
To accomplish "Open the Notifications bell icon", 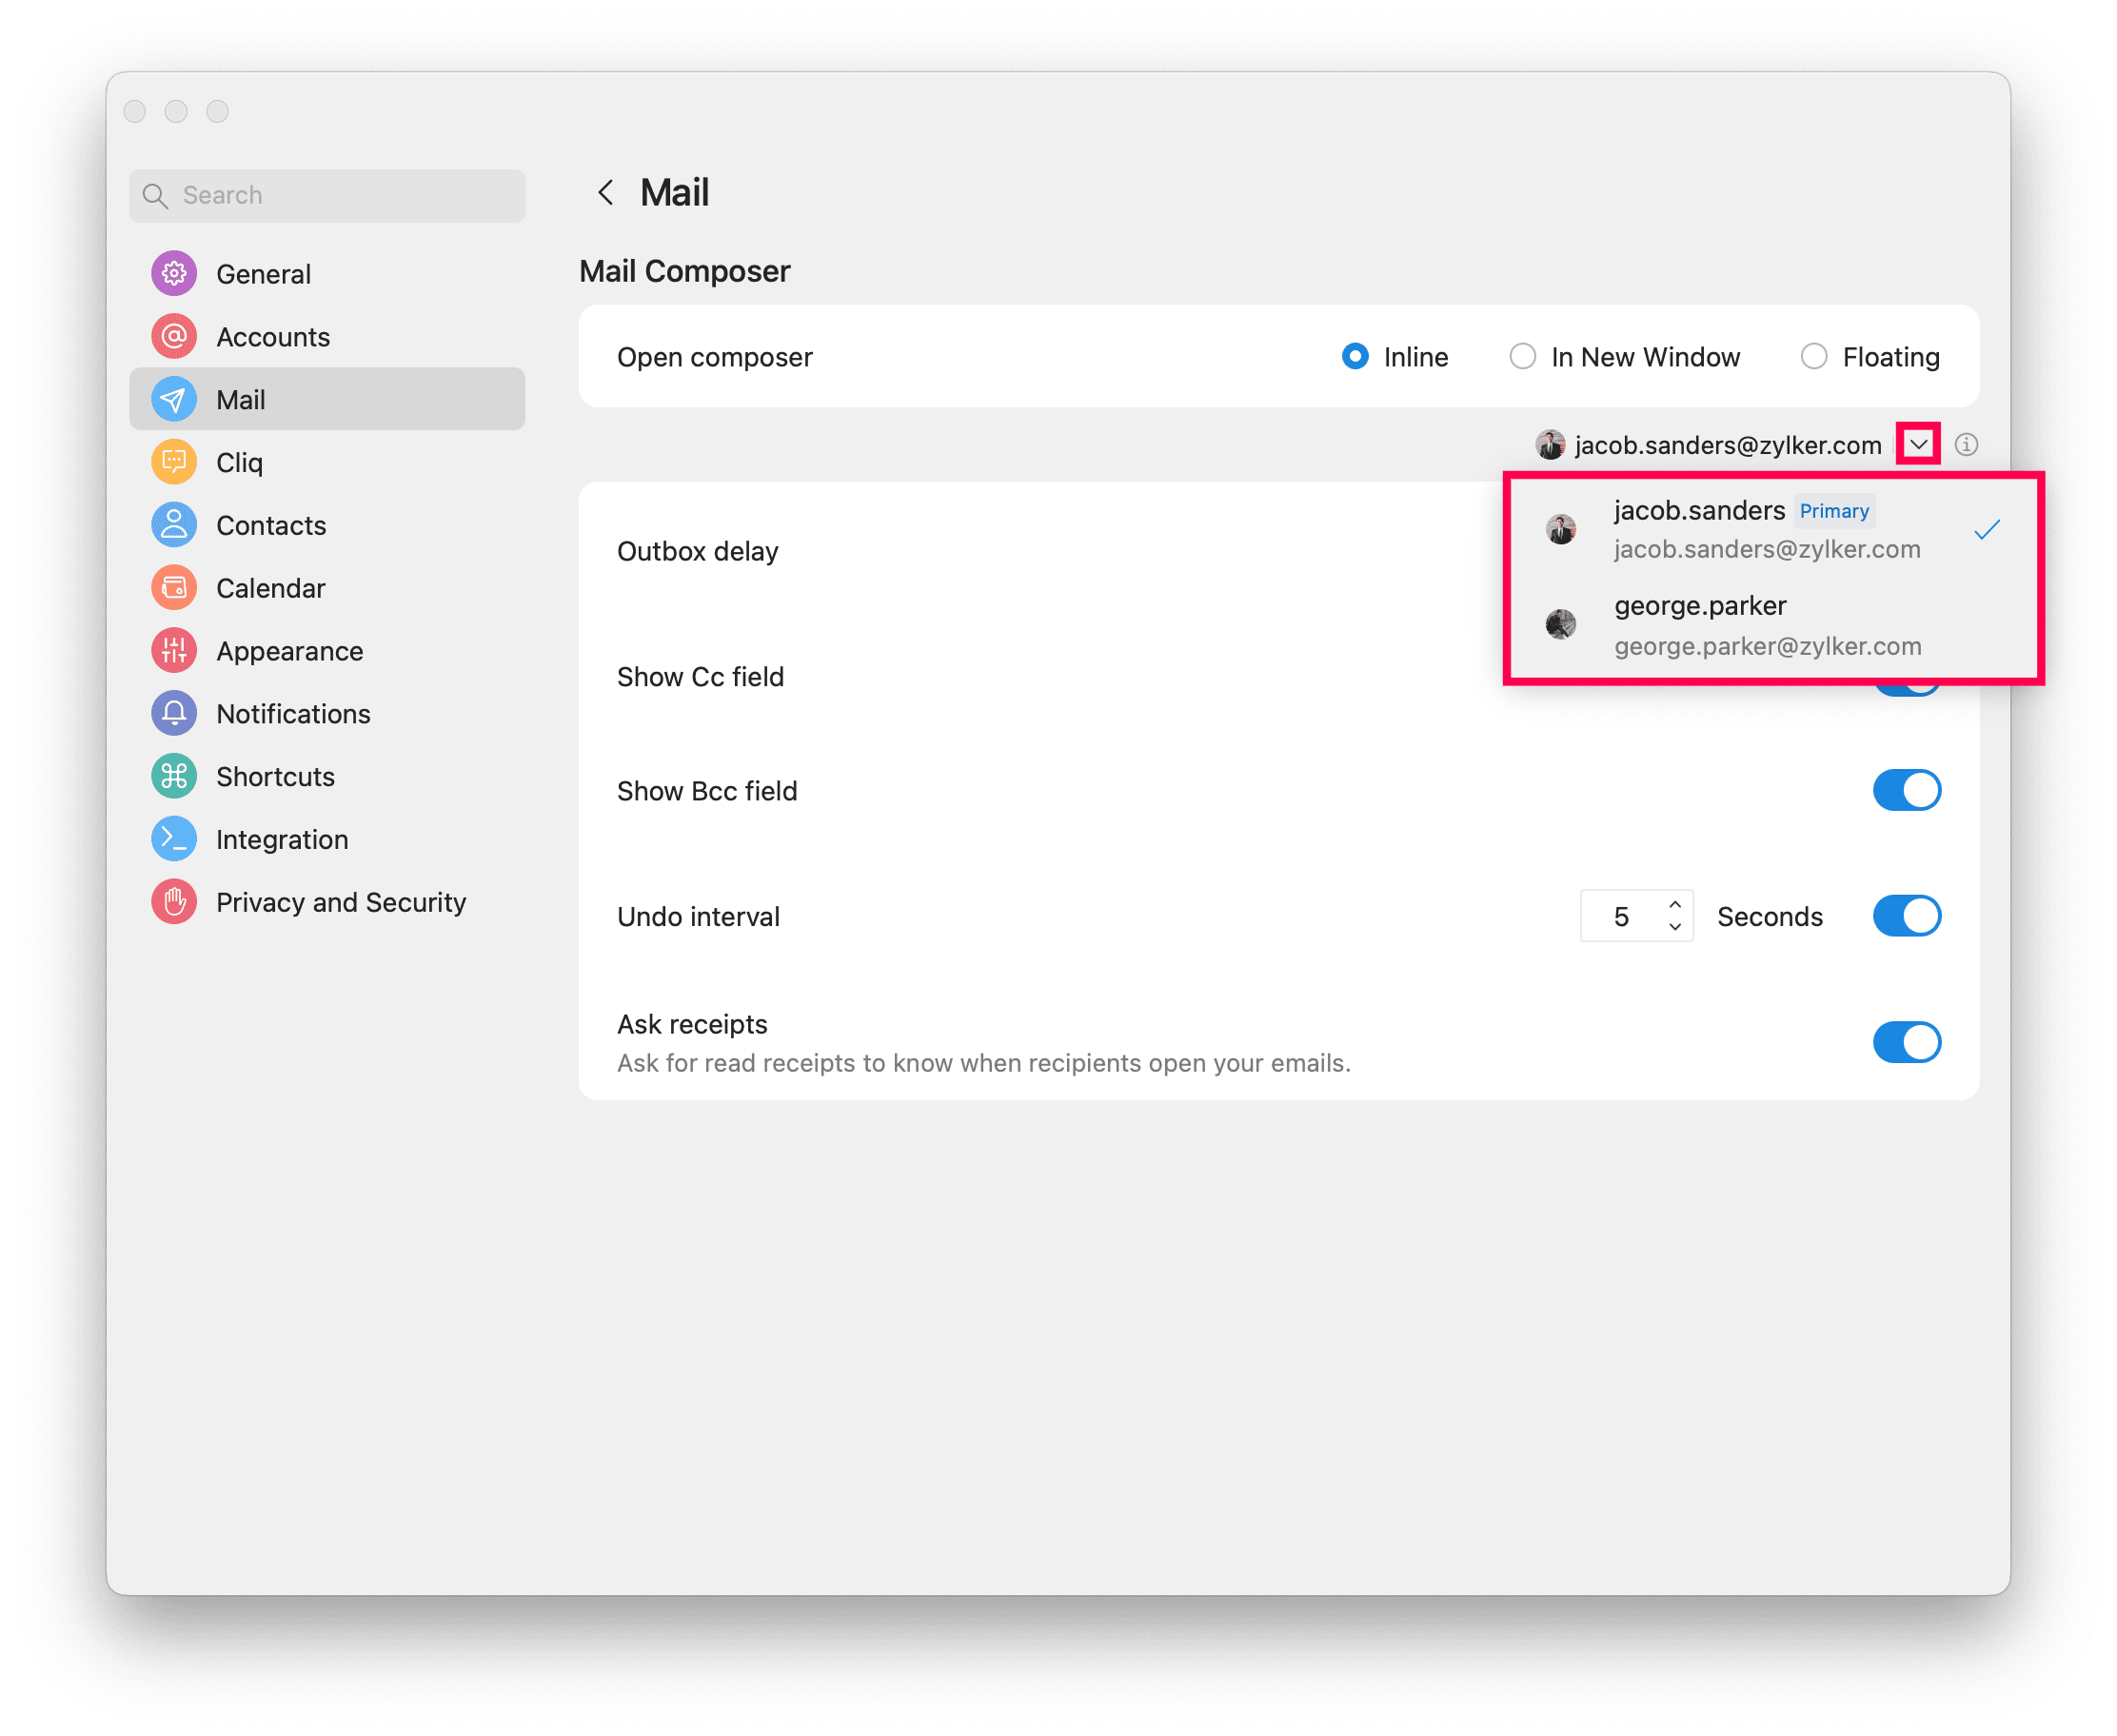I will [x=174, y=714].
